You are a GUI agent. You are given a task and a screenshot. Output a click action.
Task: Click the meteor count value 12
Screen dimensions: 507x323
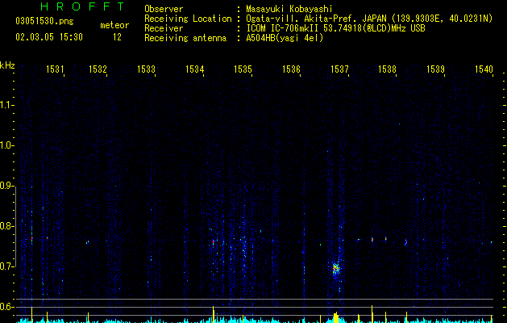tap(117, 37)
